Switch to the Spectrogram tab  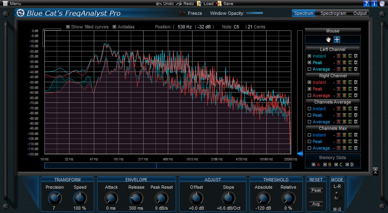[333, 13]
